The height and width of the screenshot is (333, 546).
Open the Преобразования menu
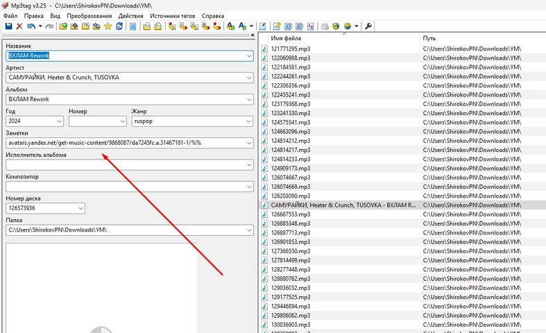tap(87, 15)
